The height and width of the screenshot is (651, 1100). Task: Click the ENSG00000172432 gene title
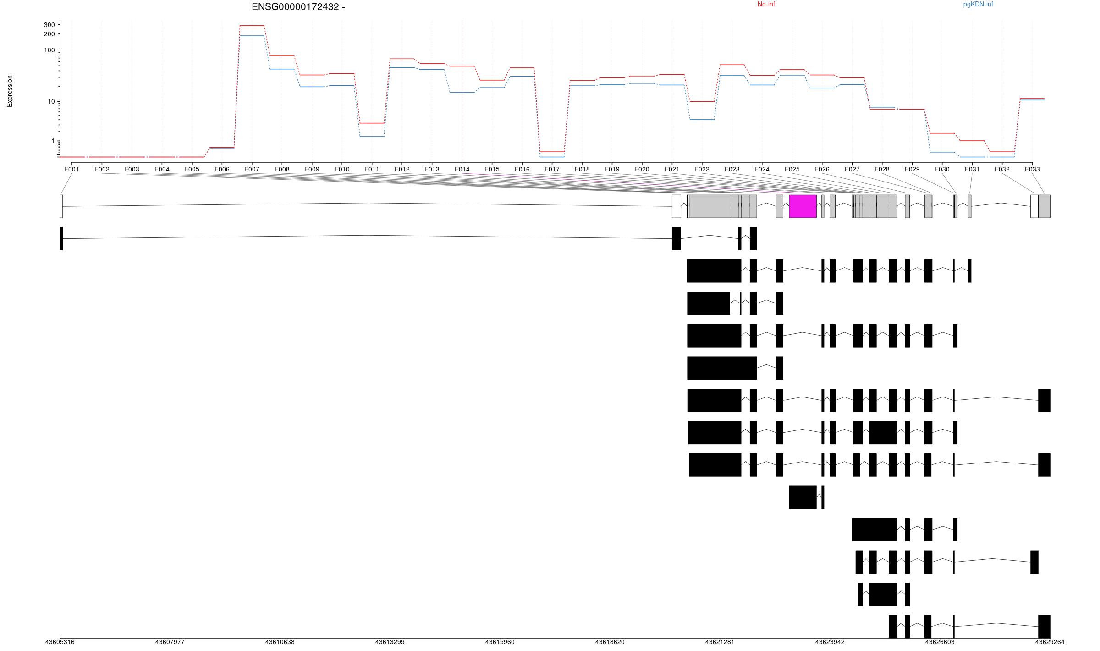[x=298, y=7]
